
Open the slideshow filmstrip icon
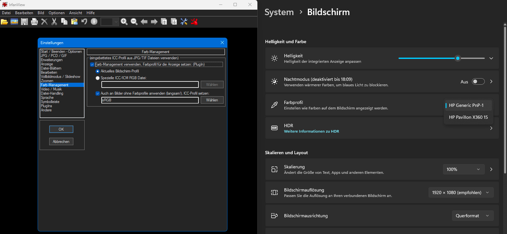tap(14, 22)
